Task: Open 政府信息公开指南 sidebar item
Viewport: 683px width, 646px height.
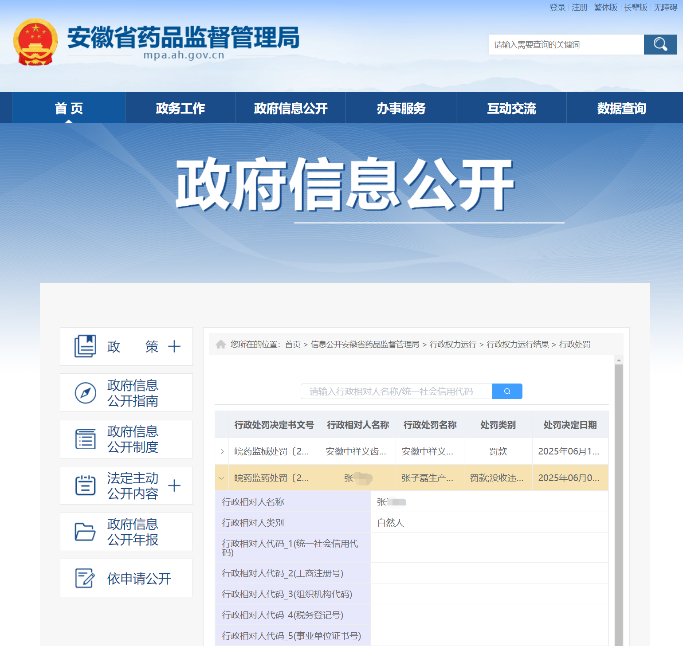Action: pyautogui.click(x=126, y=393)
